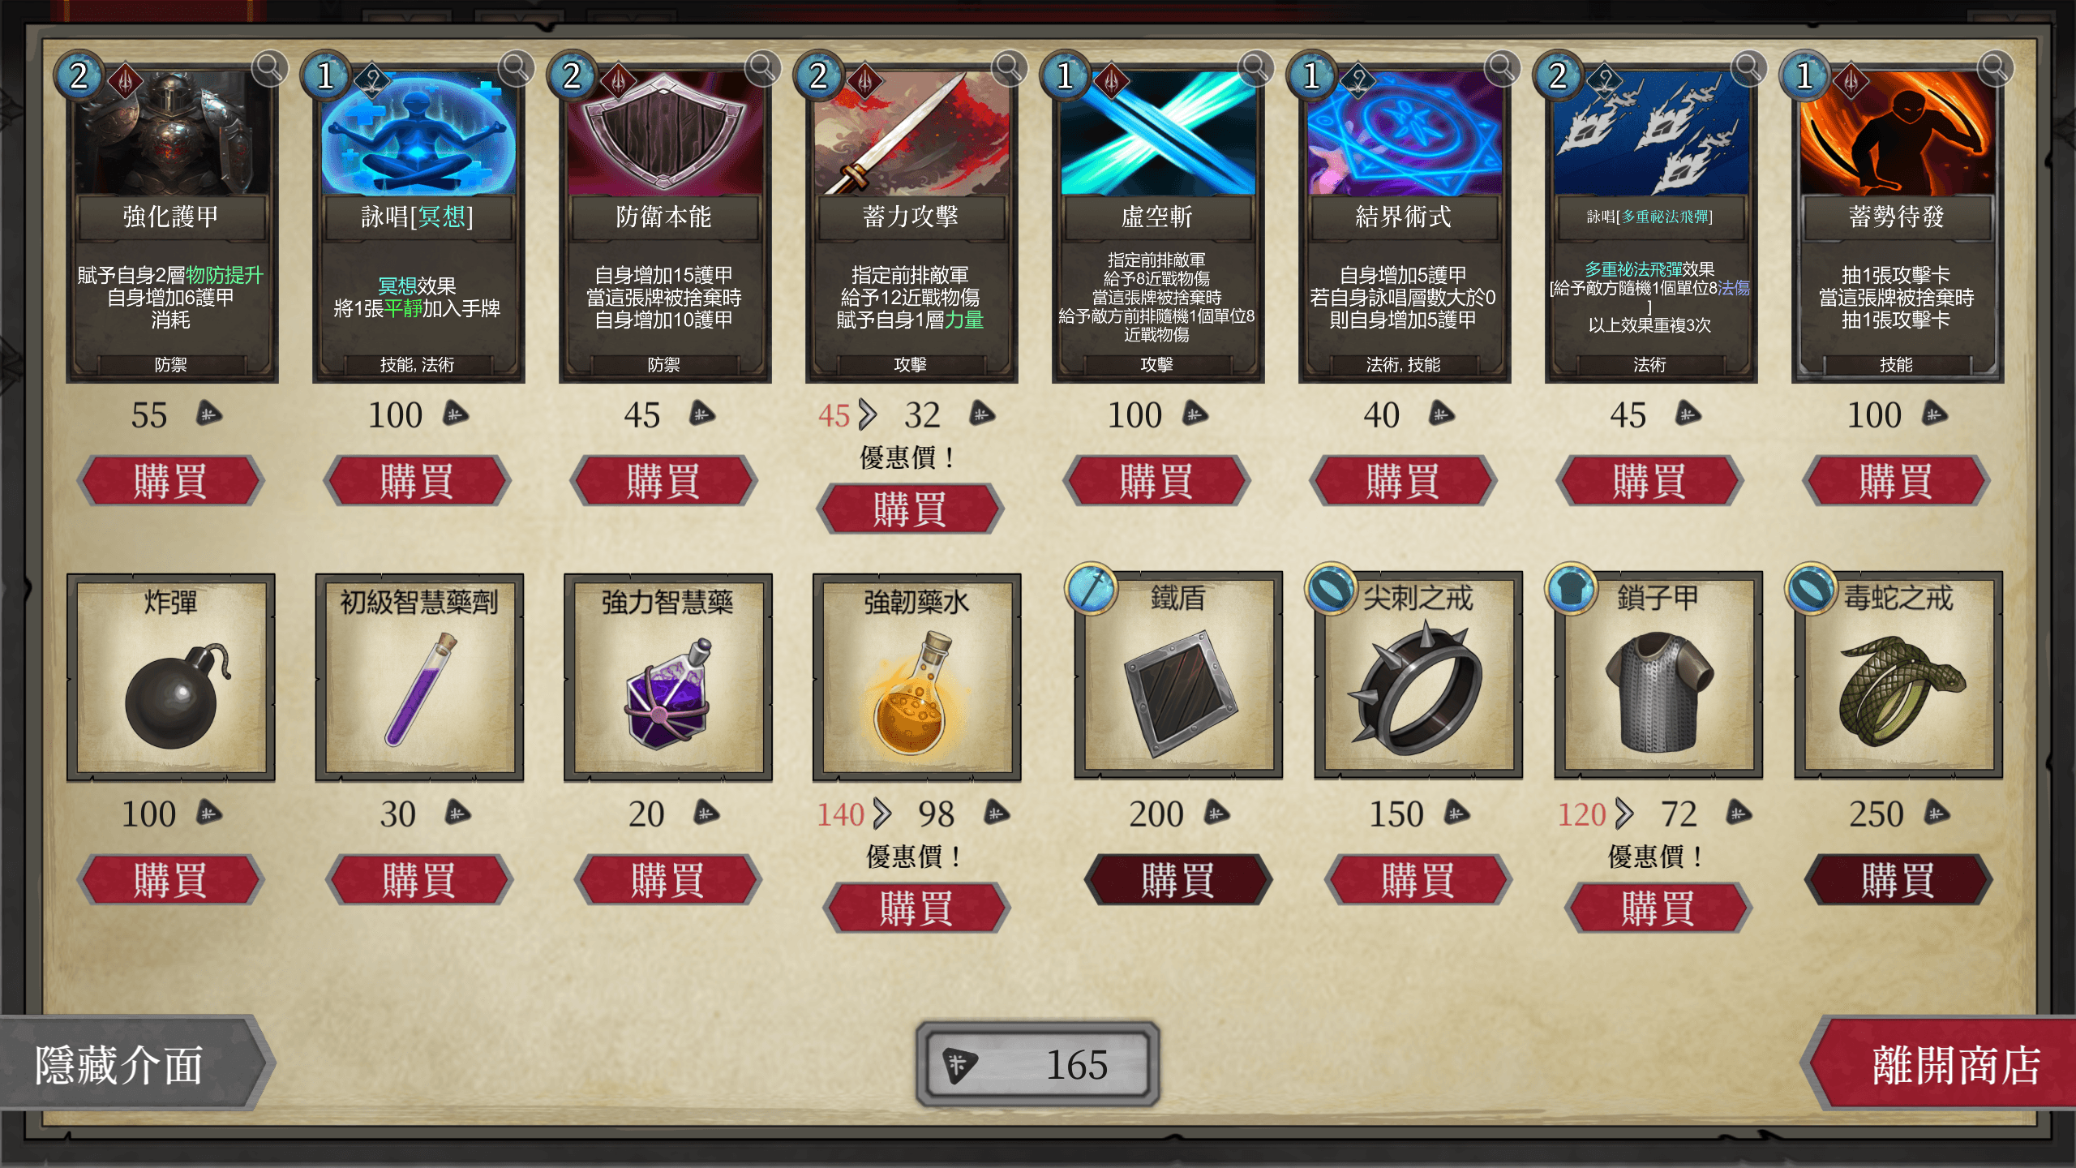
Task: Open the 結界術式 card artwork
Action: [x=1405, y=134]
